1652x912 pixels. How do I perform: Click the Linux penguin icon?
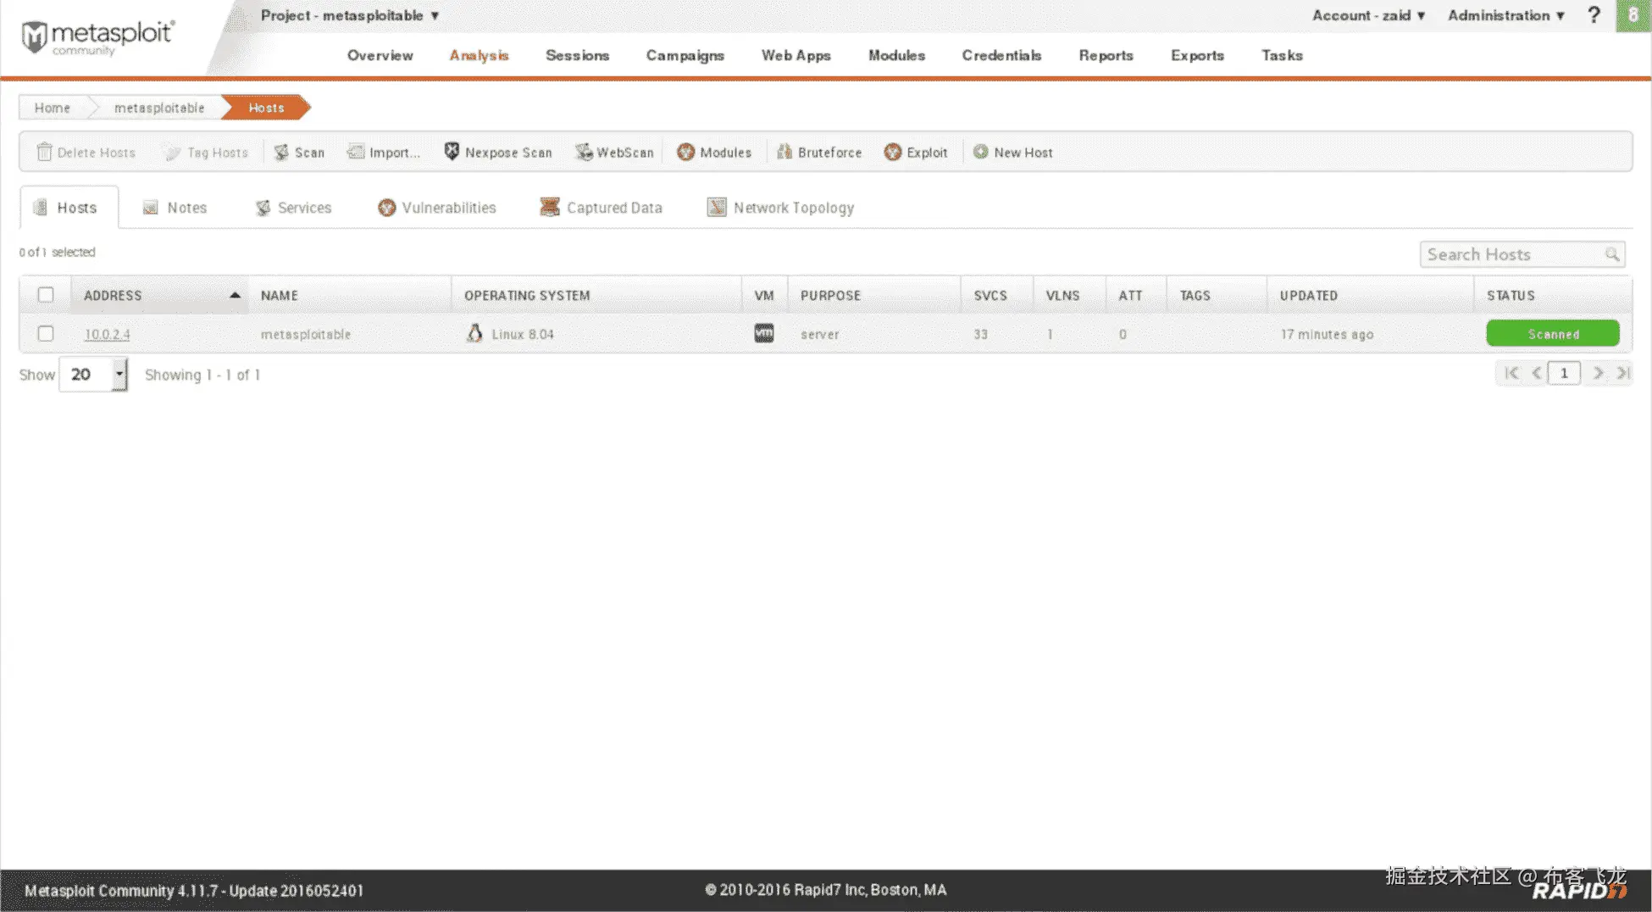point(474,333)
